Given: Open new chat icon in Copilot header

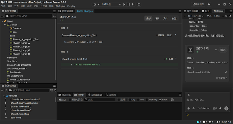Looking at the screenshot, I should pyautogui.click(x=230, y=16).
